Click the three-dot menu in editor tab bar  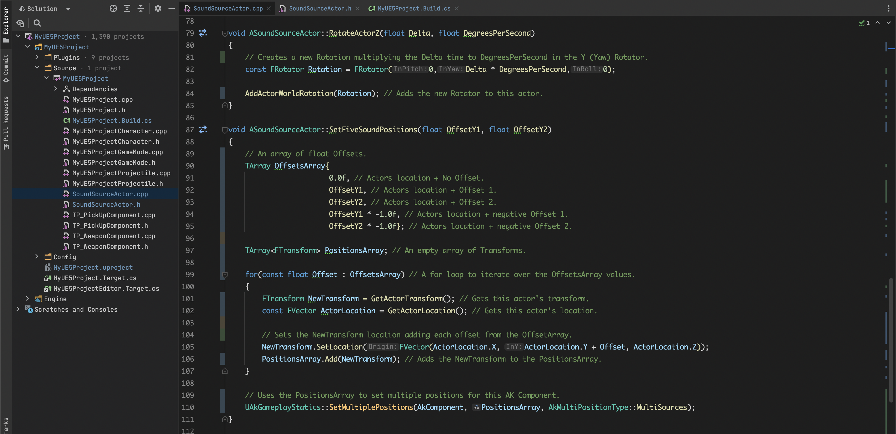tap(888, 8)
